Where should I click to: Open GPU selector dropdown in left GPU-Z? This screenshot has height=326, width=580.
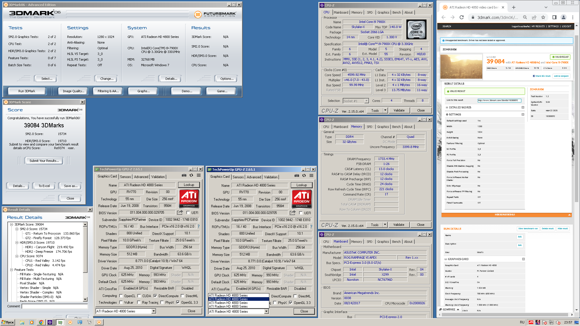pyautogui.click(x=153, y=311)
